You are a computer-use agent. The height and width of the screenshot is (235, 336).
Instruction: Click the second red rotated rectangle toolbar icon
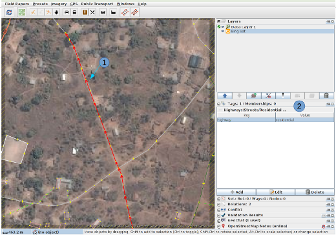point(135,12)
